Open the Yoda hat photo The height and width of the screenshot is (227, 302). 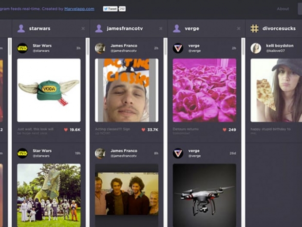[49, 90]
